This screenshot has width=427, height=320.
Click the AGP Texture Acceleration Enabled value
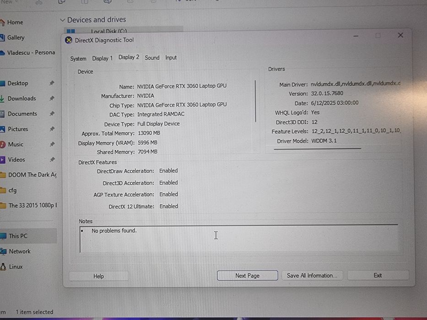169,194
